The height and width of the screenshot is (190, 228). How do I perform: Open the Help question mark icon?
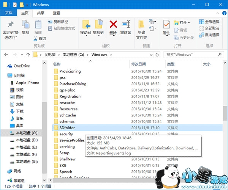tap(224, 13)
